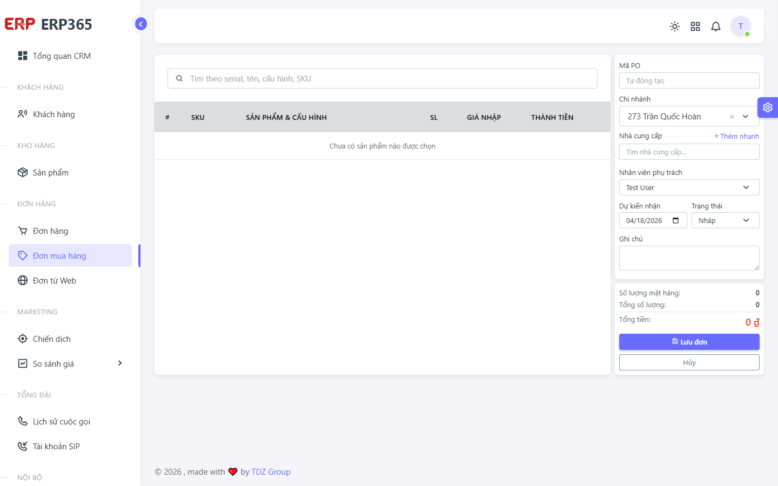Open Tài khoản SIP
The width and height of the screenshot is (778, 486).
tap(70, 446)
